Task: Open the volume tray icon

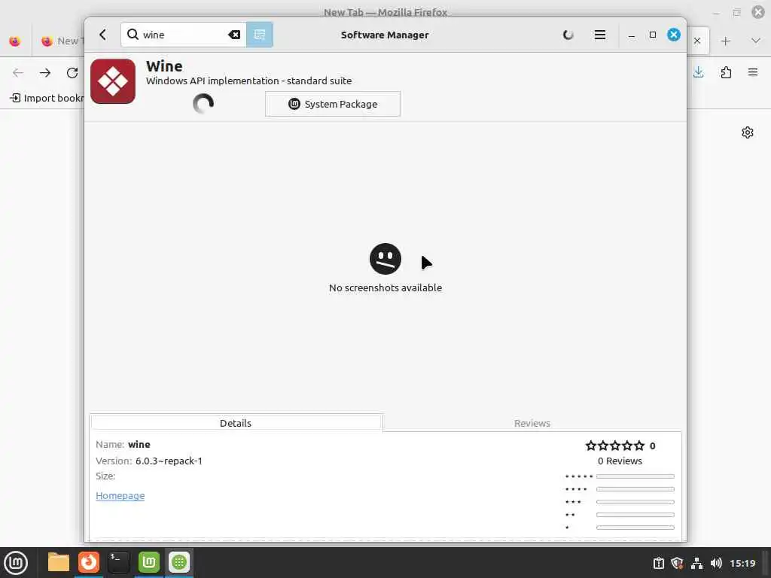Action: coord(716,563)
